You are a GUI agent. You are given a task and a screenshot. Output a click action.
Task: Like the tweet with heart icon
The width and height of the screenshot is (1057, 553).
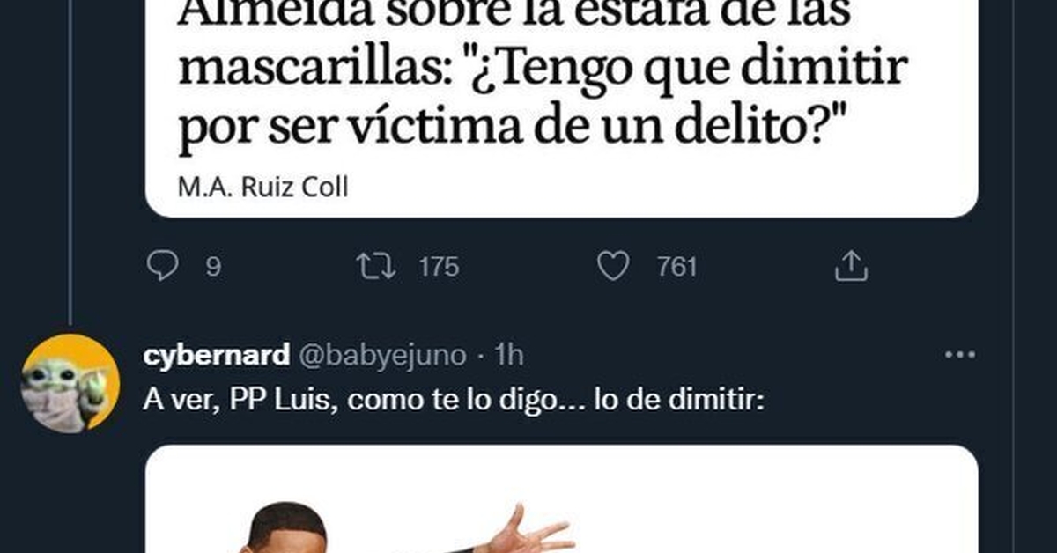613,266
